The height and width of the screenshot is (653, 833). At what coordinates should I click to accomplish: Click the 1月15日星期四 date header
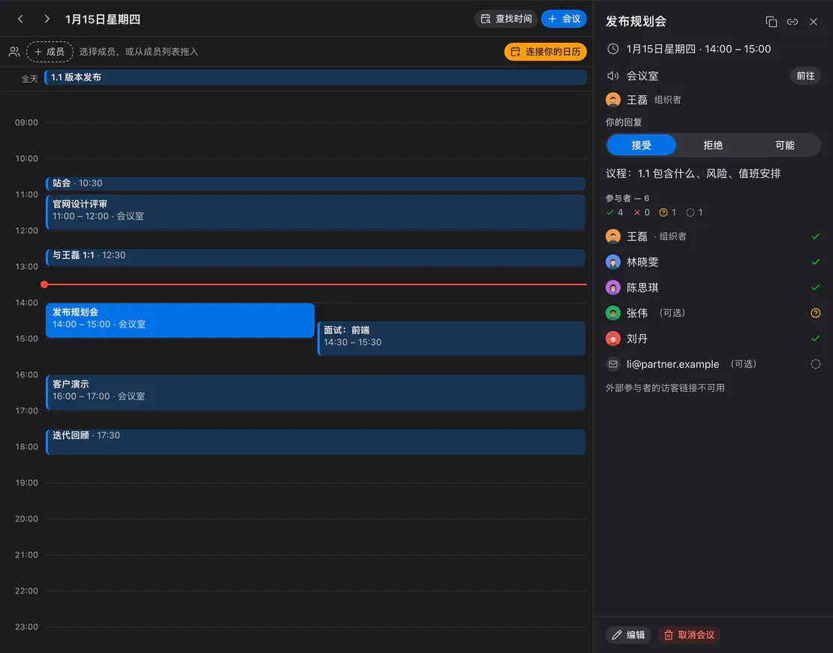click(103, 19)
